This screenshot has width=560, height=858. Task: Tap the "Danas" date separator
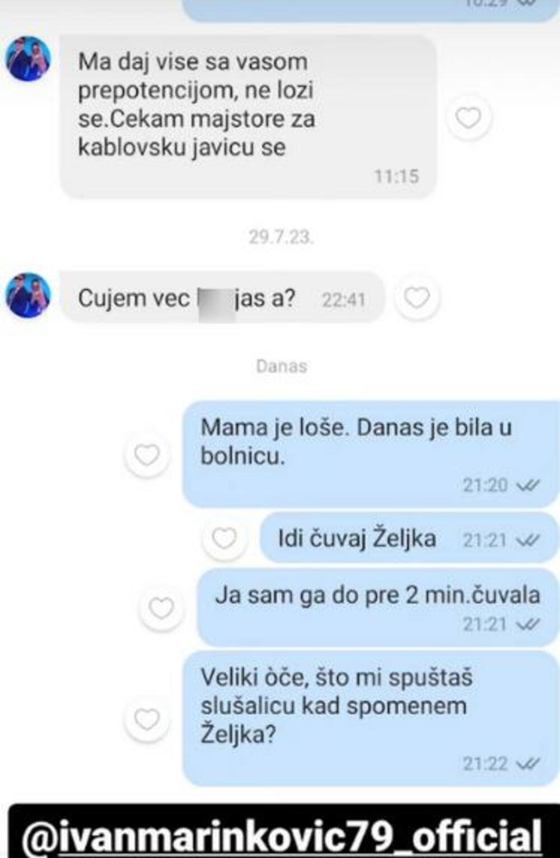pyautogui.click(x=281, y=366)
